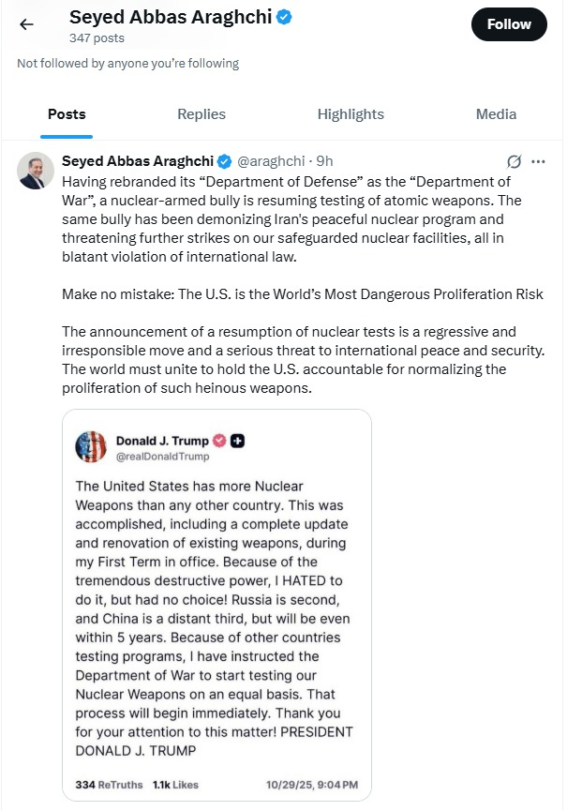582x811 pixels.
Task: Click Trump's avatar in the embedded screenshot
Action: 91,447
